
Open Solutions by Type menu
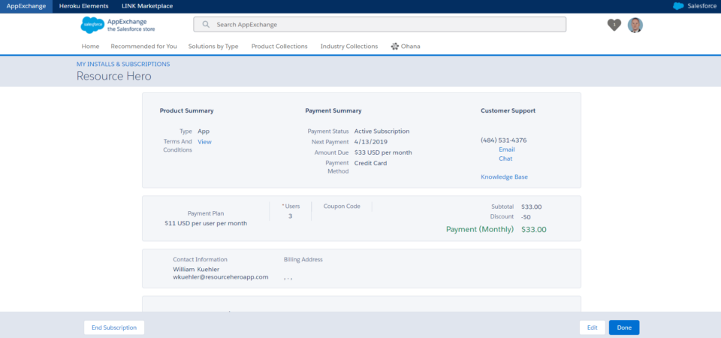pos(213,47)
